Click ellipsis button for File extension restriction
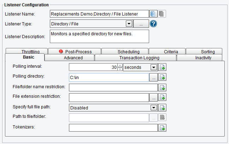 coord(153,98)
